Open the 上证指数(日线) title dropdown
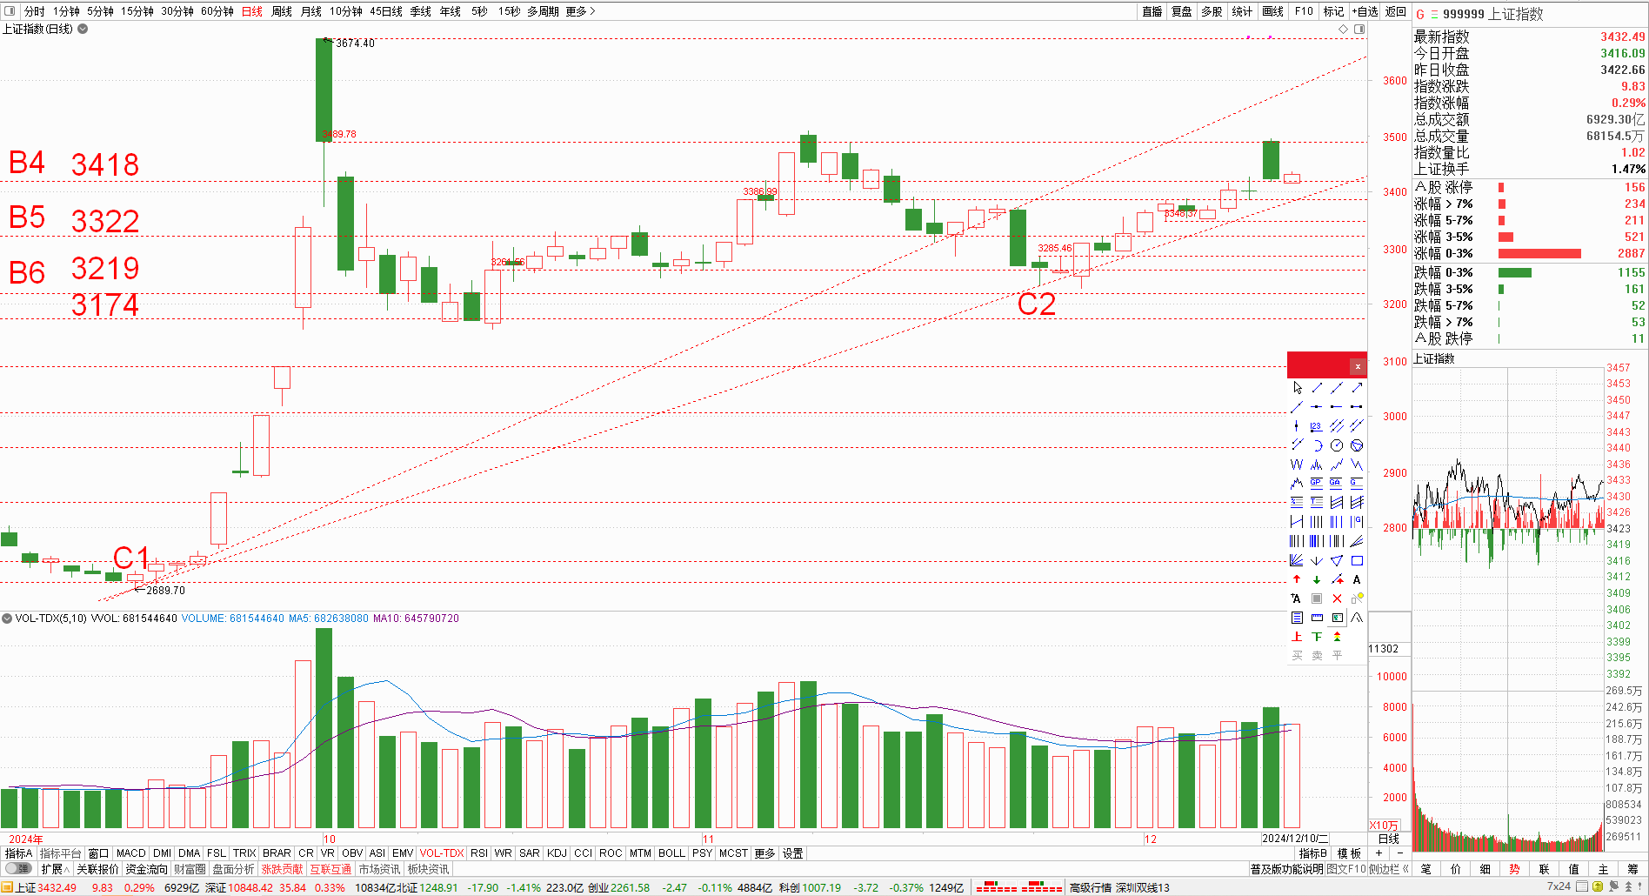The width and height of the screenshot is (1649, 896). [83, 29]
